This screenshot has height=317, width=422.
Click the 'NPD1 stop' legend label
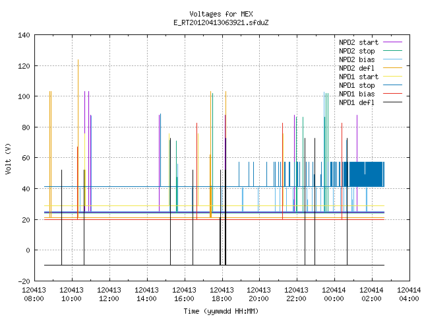point(357,85)
